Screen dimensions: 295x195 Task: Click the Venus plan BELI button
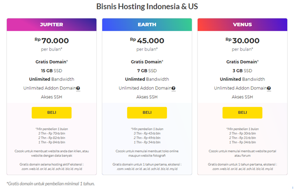point(242,112)
